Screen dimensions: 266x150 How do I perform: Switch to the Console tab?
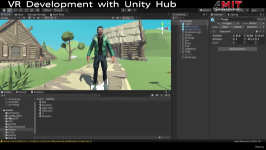click(x=21, y=92)
